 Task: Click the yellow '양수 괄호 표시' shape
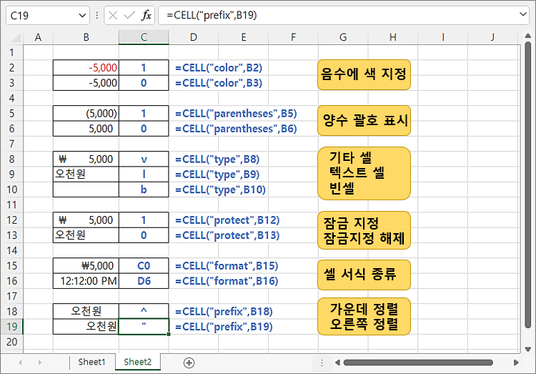(x=364, y=120)
